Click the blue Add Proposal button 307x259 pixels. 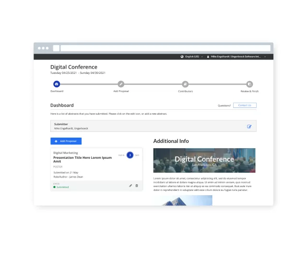(x=66, y=141)
